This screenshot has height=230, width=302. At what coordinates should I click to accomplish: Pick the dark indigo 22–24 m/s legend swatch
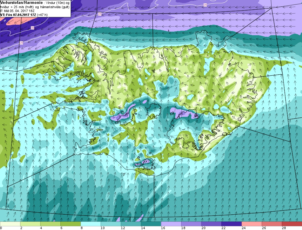coord(232,224)
